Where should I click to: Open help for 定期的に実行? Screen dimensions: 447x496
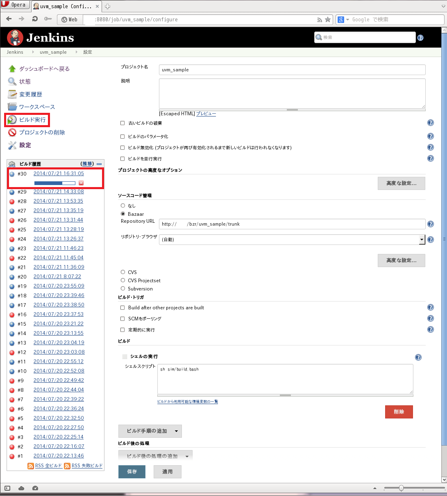pyautogui.click(x=431, y=329)
